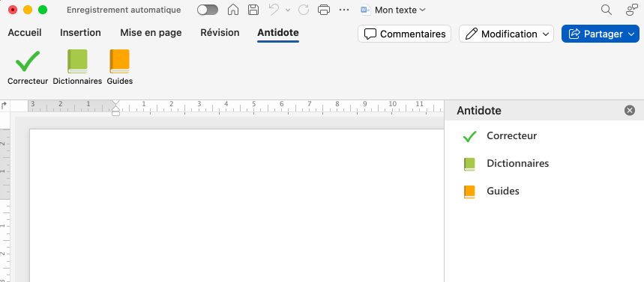Switch to the Mise en page tab
644x282 pixels.
151,33
